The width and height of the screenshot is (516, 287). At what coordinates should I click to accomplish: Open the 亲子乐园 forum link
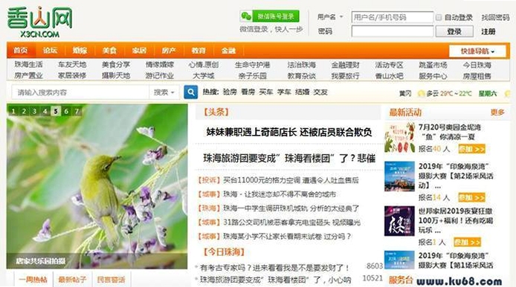click(252, 76)
